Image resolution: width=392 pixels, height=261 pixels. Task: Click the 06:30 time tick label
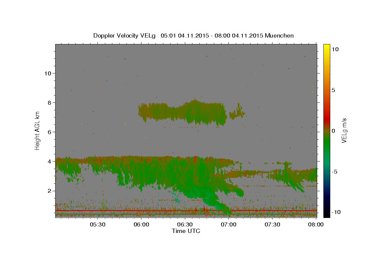185,224
